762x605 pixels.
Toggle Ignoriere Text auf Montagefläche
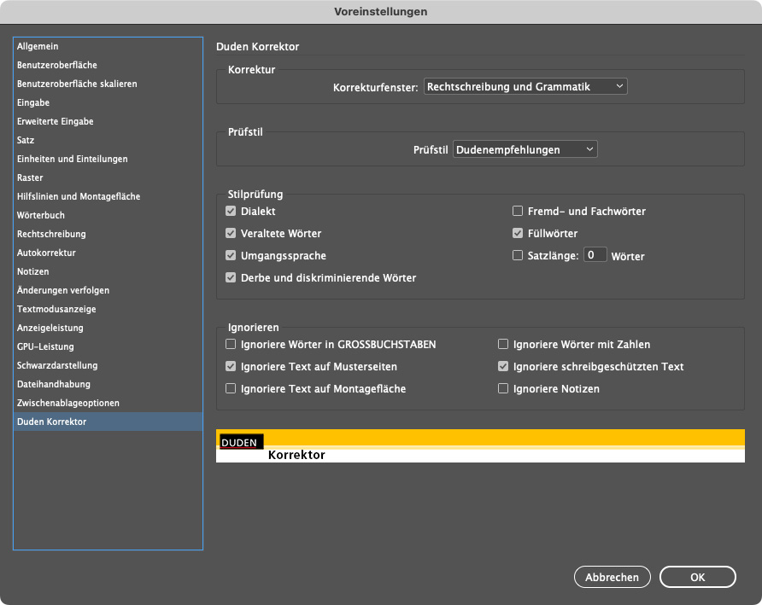coord(231,389)
